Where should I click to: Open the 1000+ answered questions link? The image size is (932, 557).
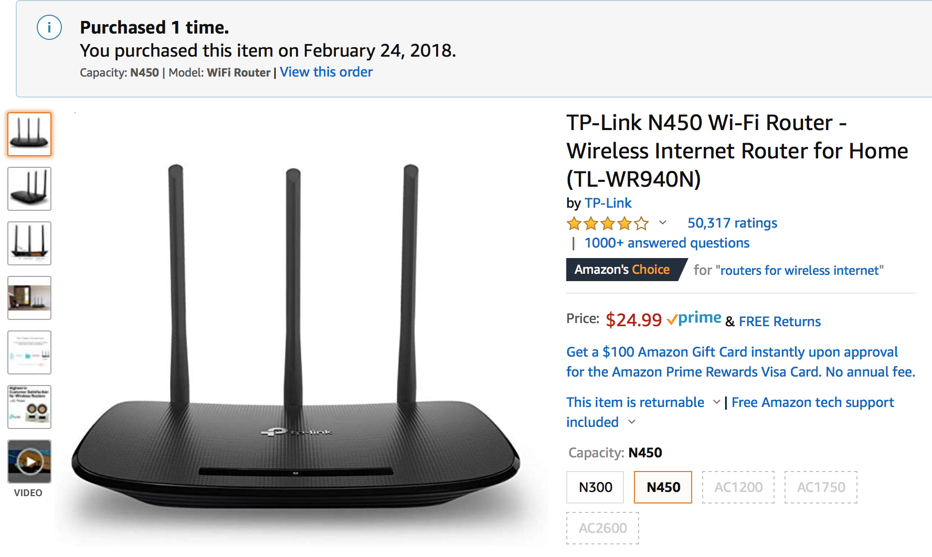click(x=666, y=243)
